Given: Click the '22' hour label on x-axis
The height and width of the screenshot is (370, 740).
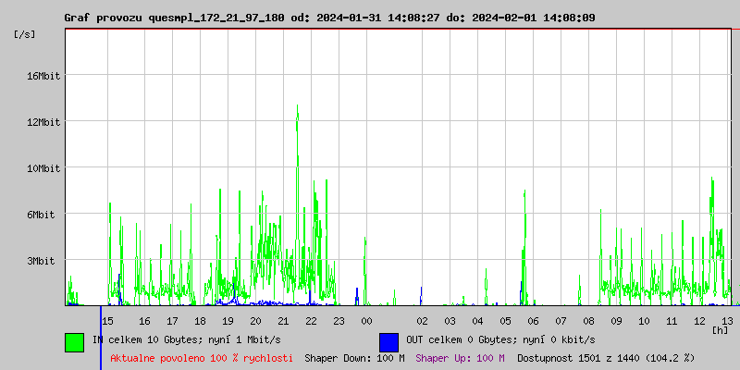Looking at the screenshot, I should point(311,320).
